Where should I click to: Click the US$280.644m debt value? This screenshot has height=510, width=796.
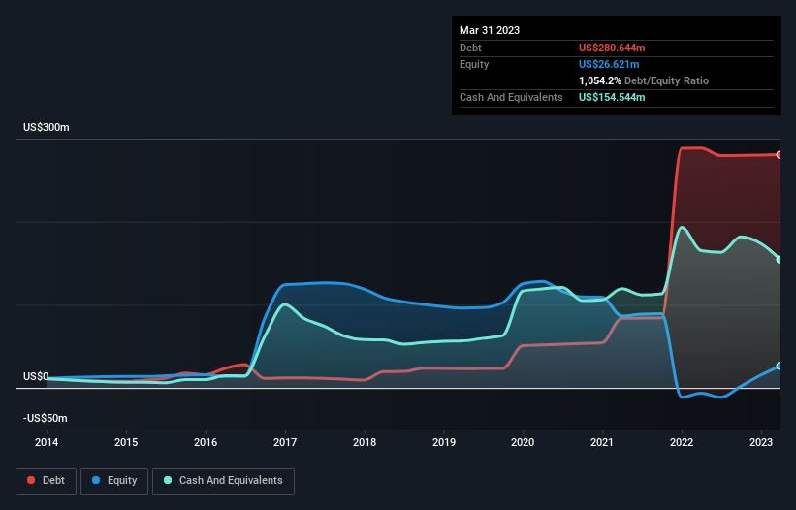tap(612, 48)
